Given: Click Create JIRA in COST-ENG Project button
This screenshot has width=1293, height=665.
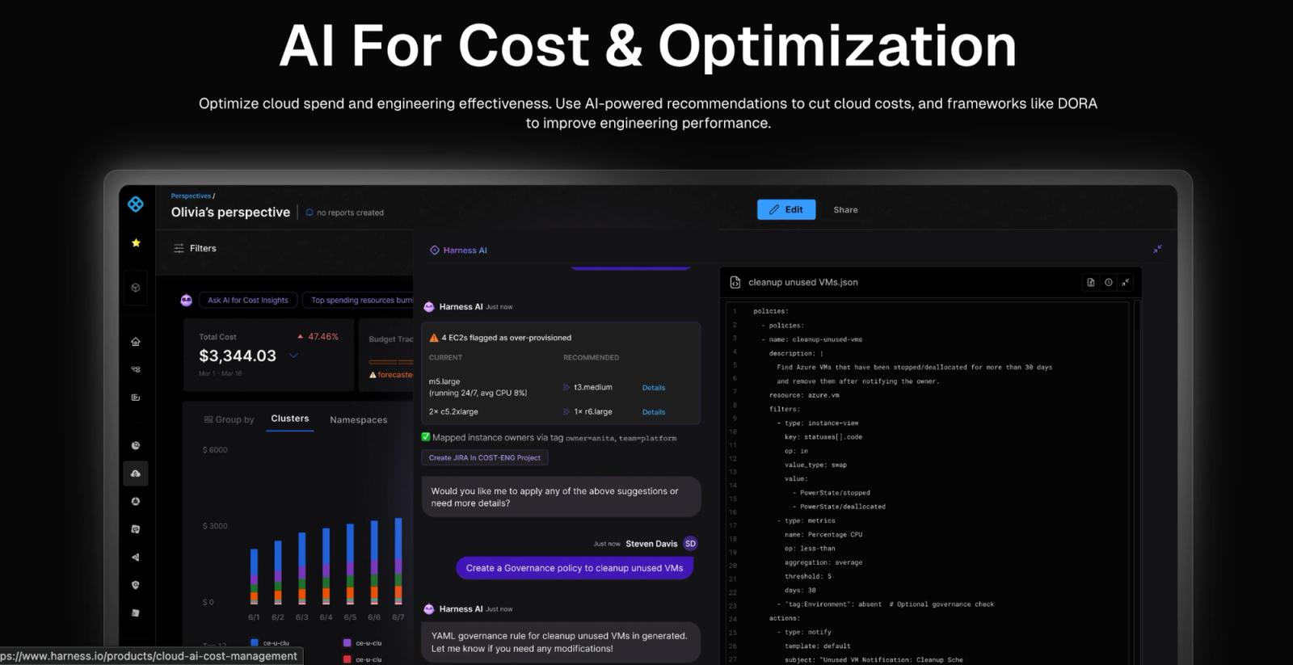Looking at the screenshot, I should [485, 457].
